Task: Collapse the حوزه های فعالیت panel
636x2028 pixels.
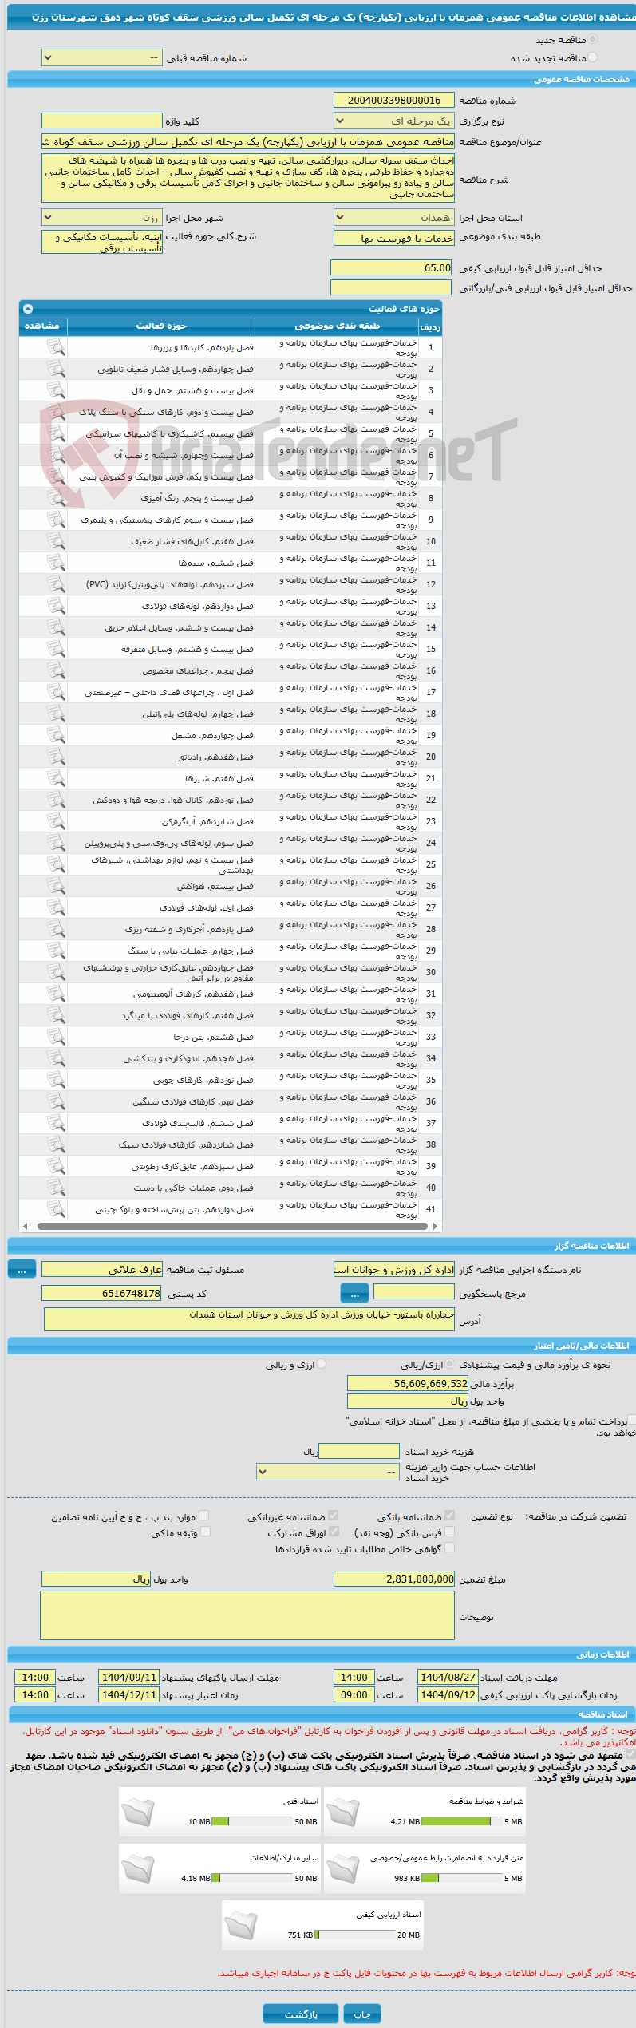Action: coord(28,308)
